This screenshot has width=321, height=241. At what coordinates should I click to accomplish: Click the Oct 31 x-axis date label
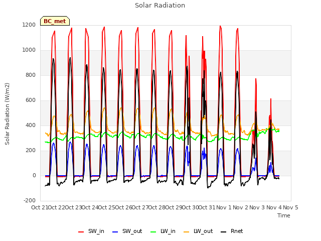click(x=207, y=207)
